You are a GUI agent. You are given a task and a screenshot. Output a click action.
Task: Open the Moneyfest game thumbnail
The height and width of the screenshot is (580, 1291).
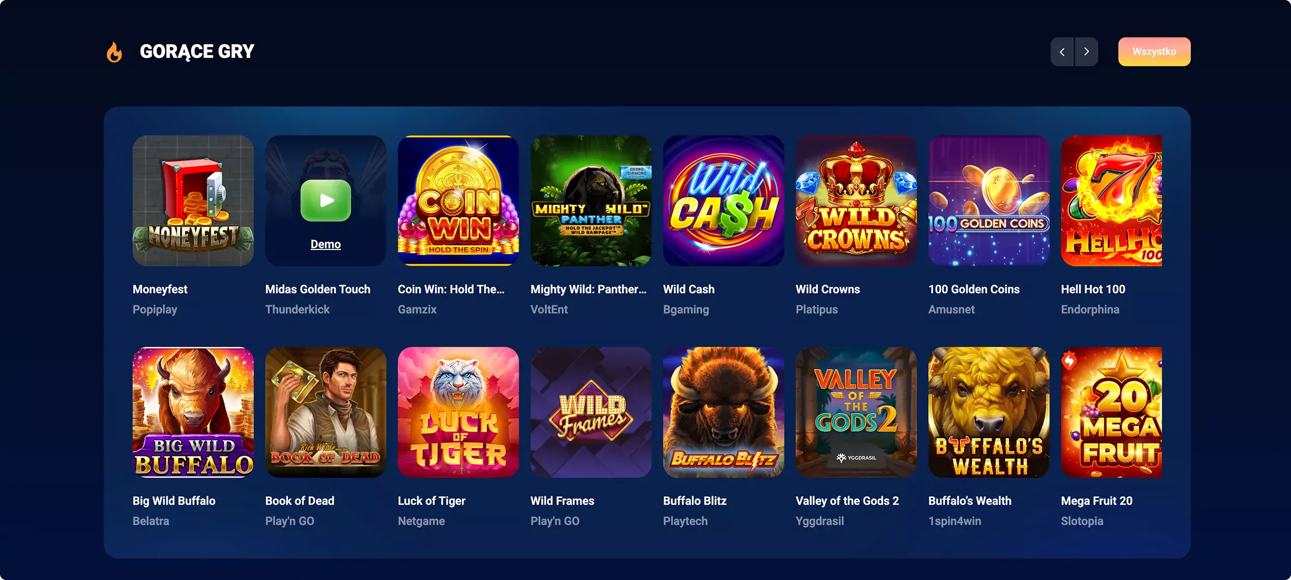(193, 201)
